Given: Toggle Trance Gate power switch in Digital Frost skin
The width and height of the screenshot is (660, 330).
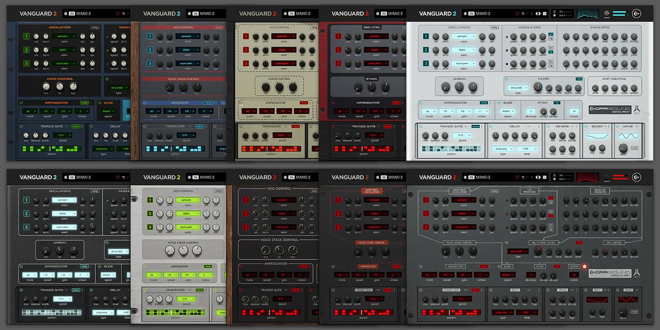Looking at the screenshot, I should (421, 126).
